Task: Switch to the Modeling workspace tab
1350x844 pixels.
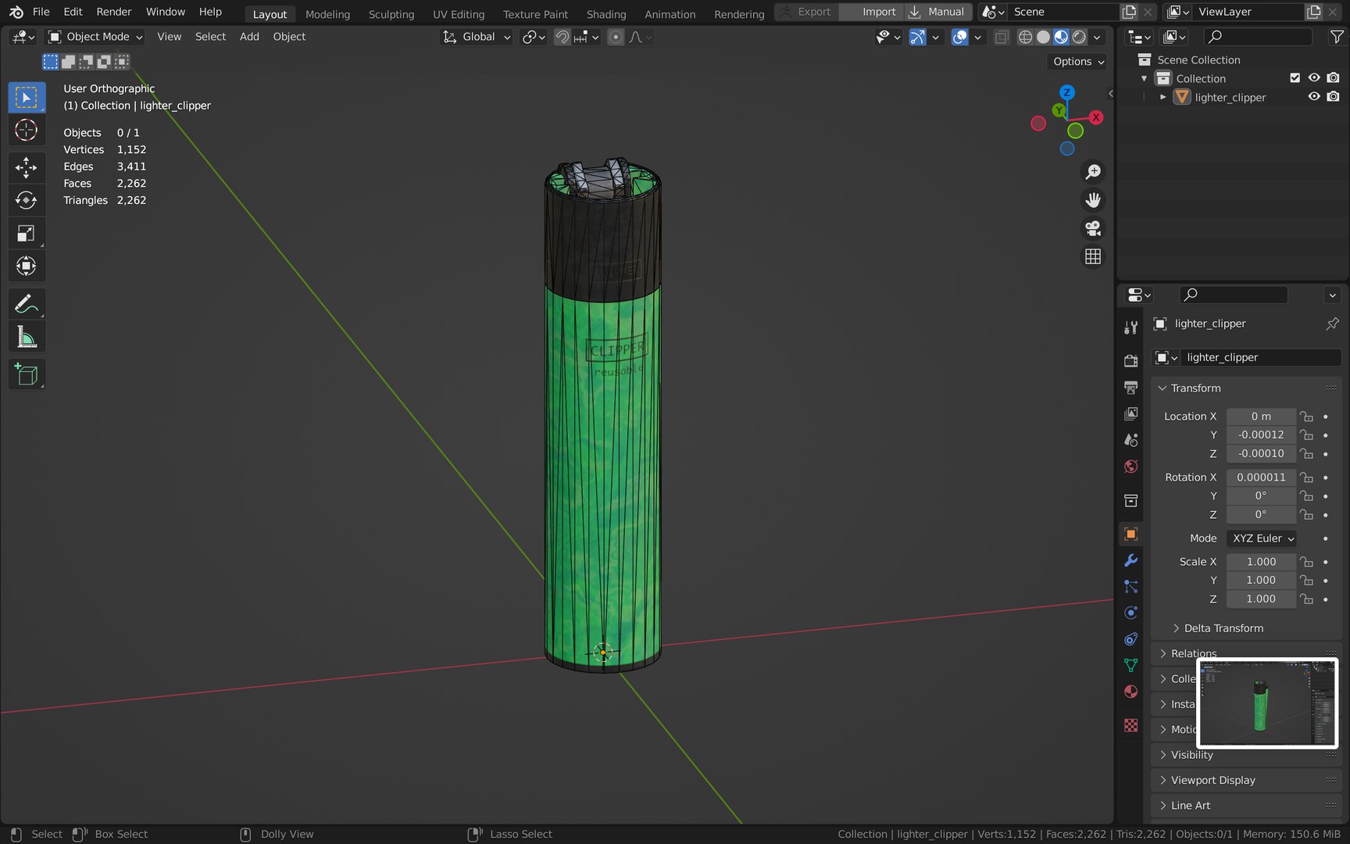Action: (327, 14)
